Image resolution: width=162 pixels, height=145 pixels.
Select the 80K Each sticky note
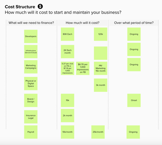point(67,34)
